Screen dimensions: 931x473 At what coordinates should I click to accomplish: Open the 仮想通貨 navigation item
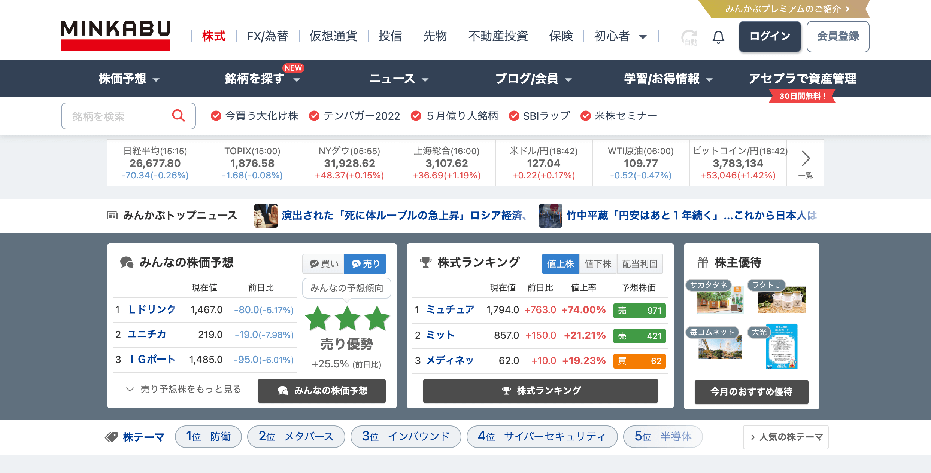pyautogui.click(x=333, y=36)
